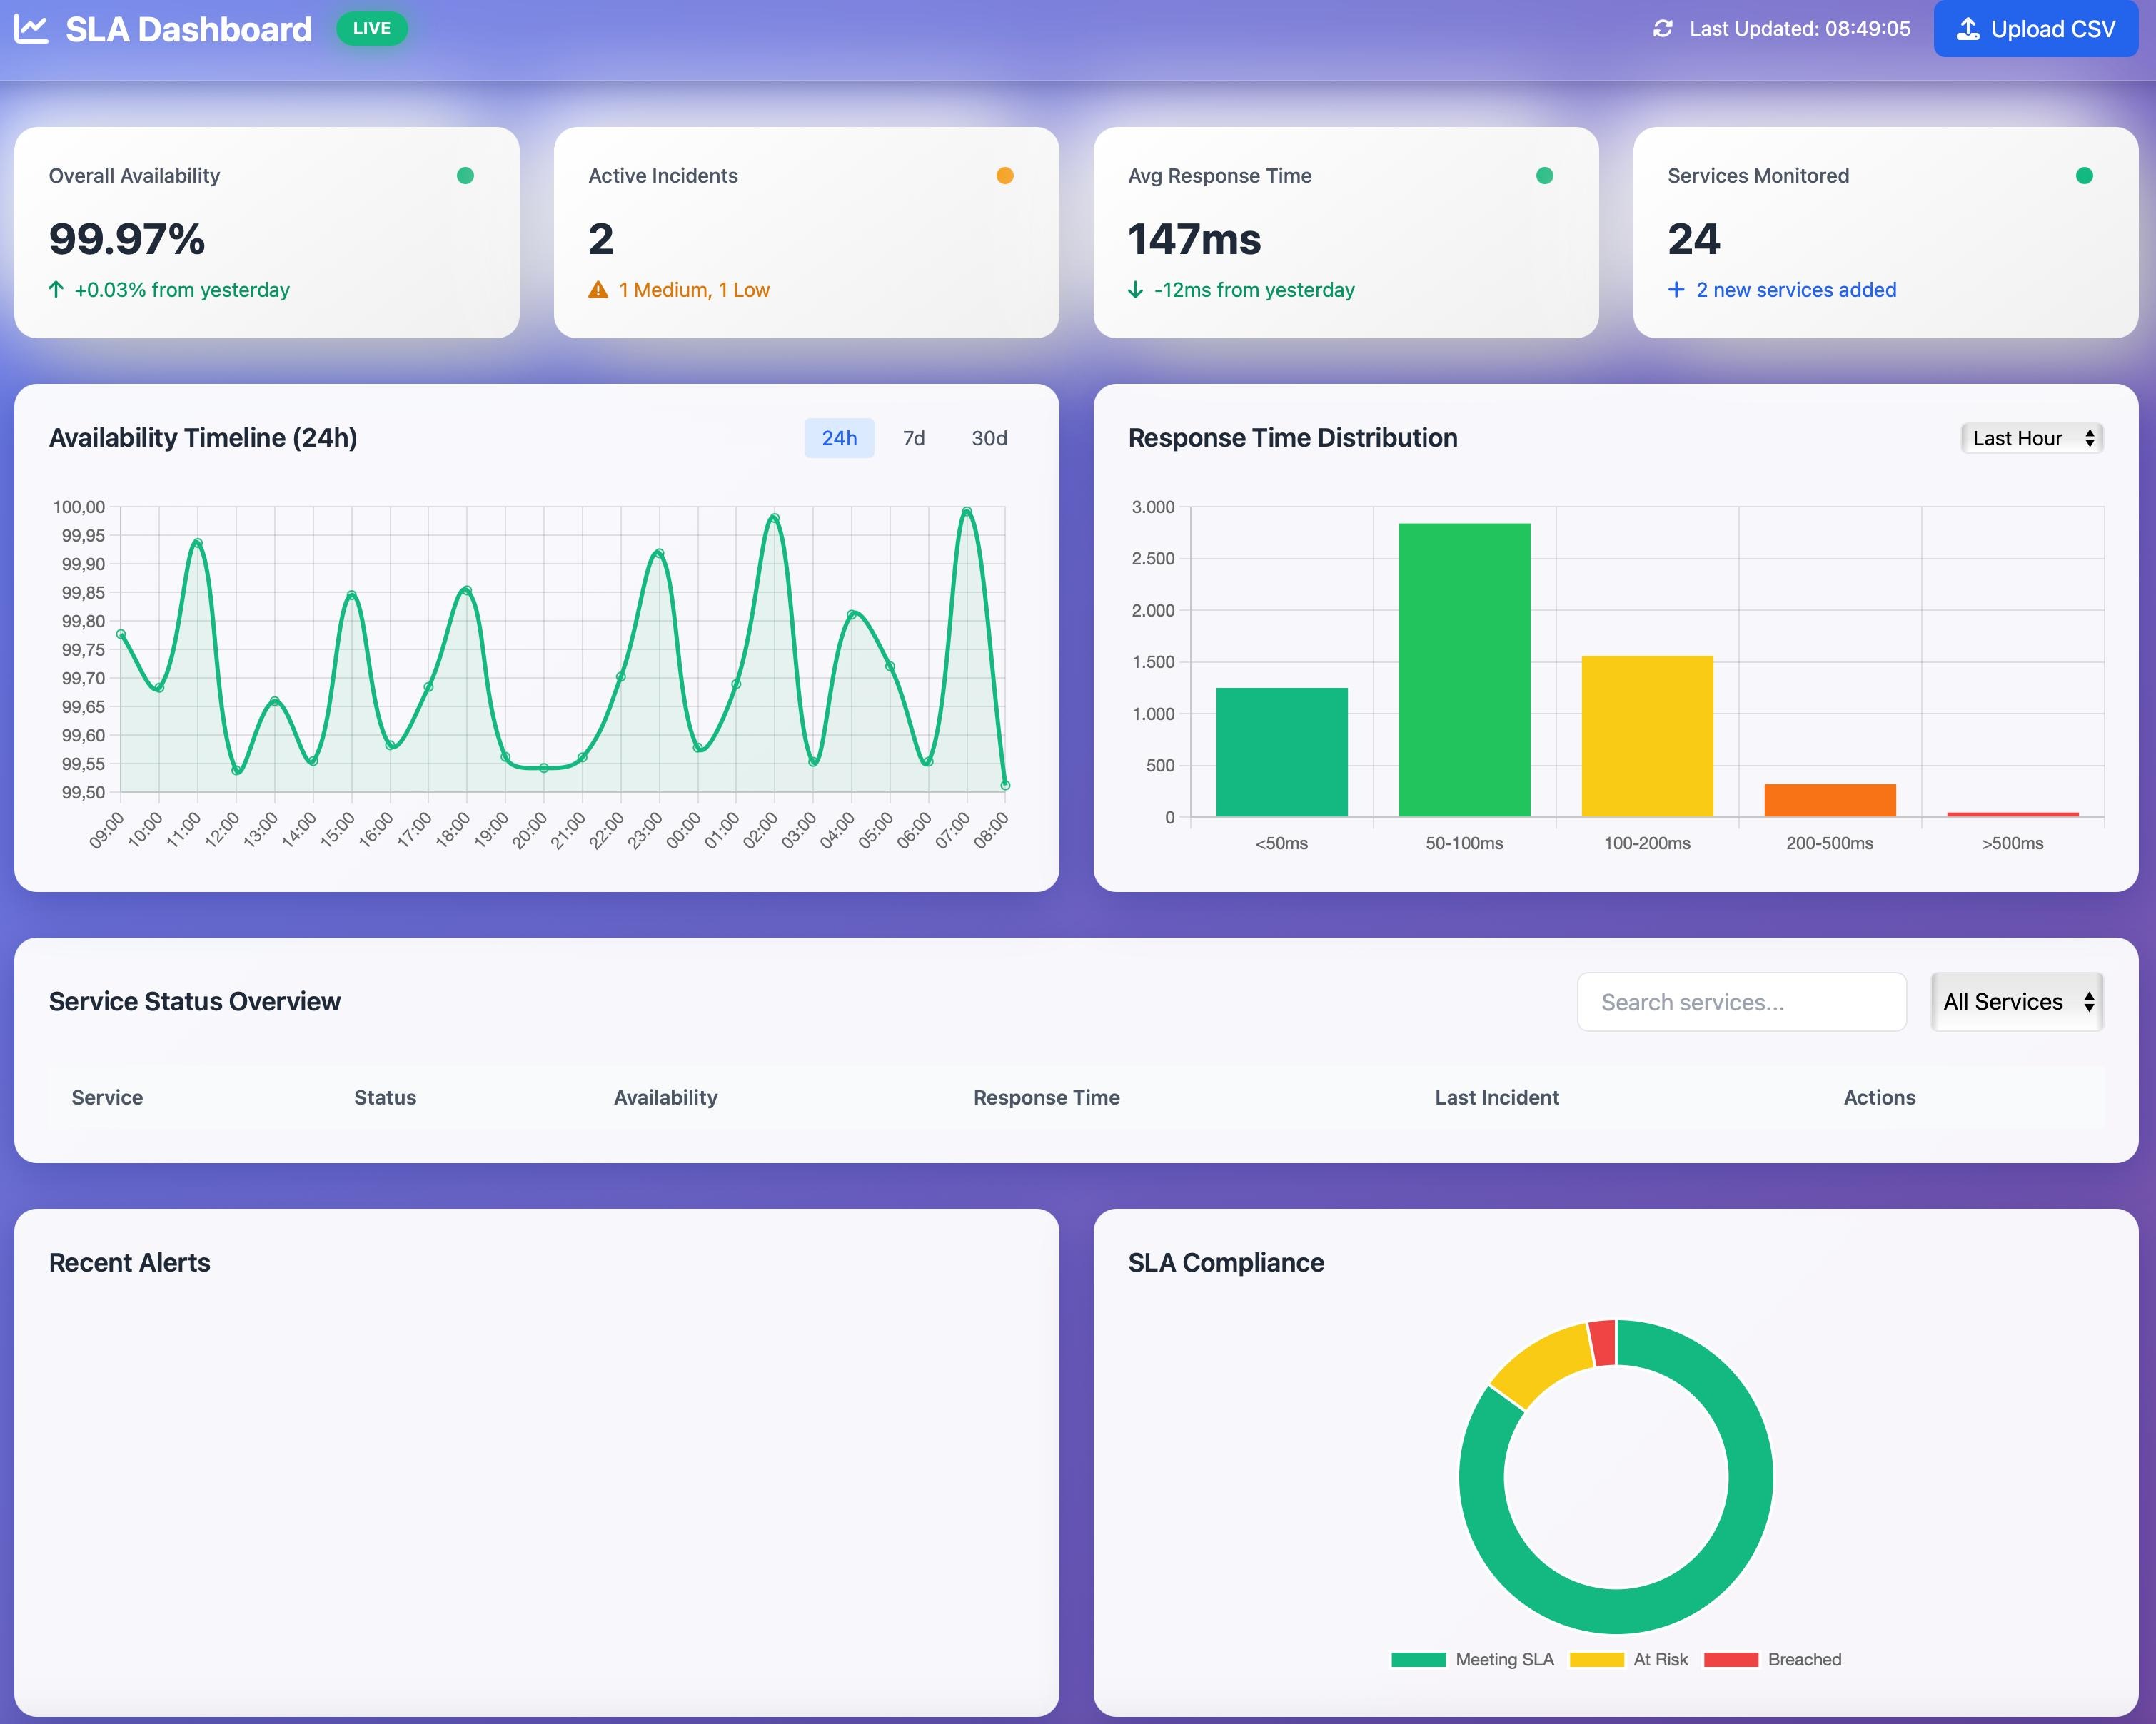Screen dimensions: 2156x1724
Task: Click the 2 new services added link
Action: point(1795,289)
